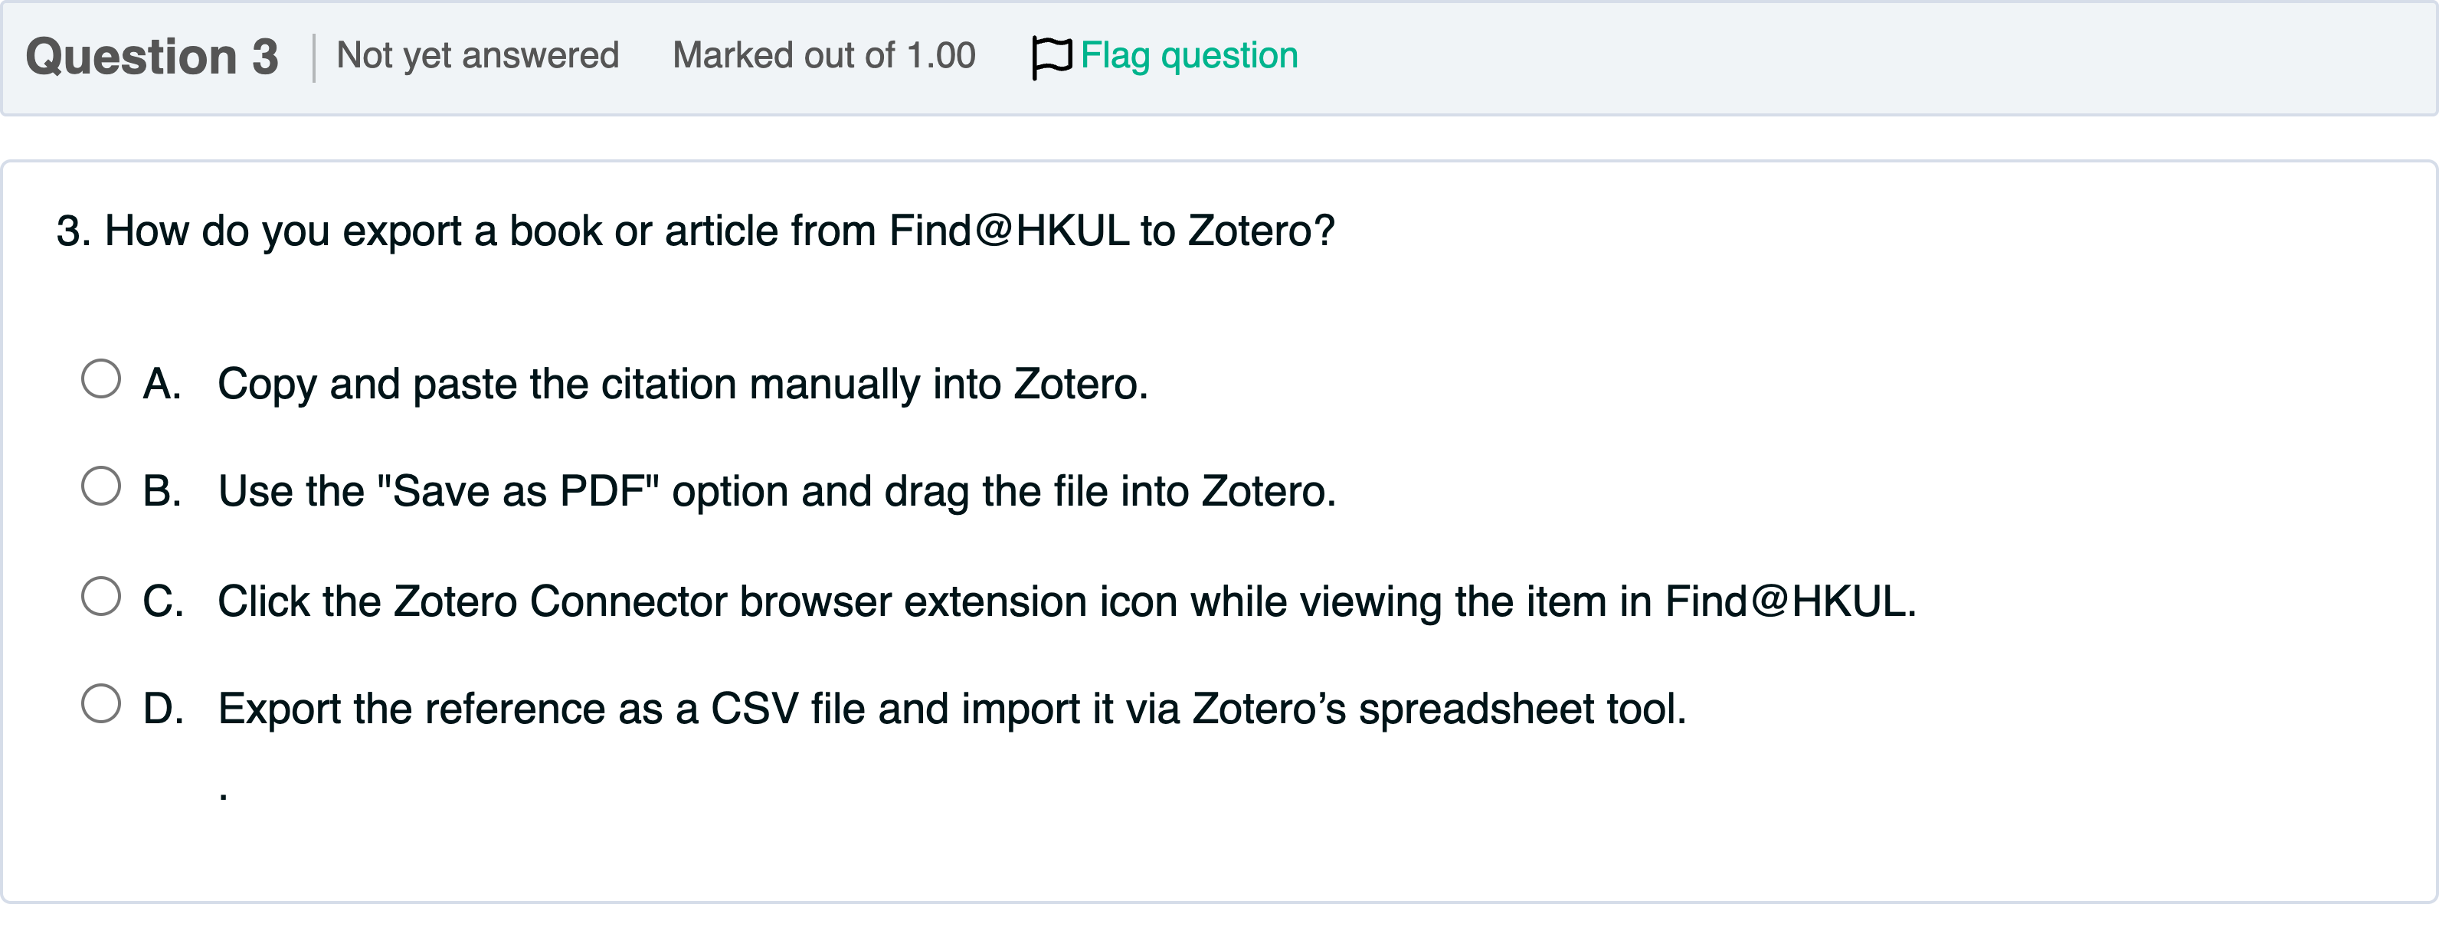Screen dimensions: 2439x950
Task: Click the letter "D." option label
Action: point(163,709)
